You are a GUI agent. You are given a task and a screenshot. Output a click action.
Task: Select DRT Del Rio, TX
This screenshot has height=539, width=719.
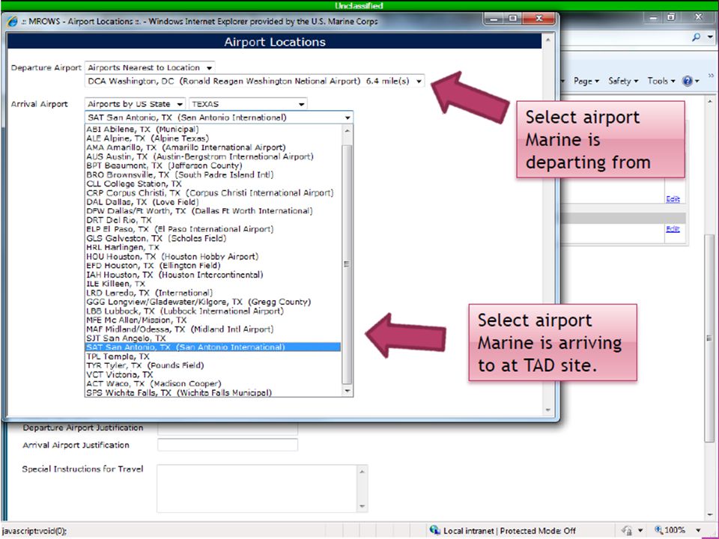coord(213,220)
